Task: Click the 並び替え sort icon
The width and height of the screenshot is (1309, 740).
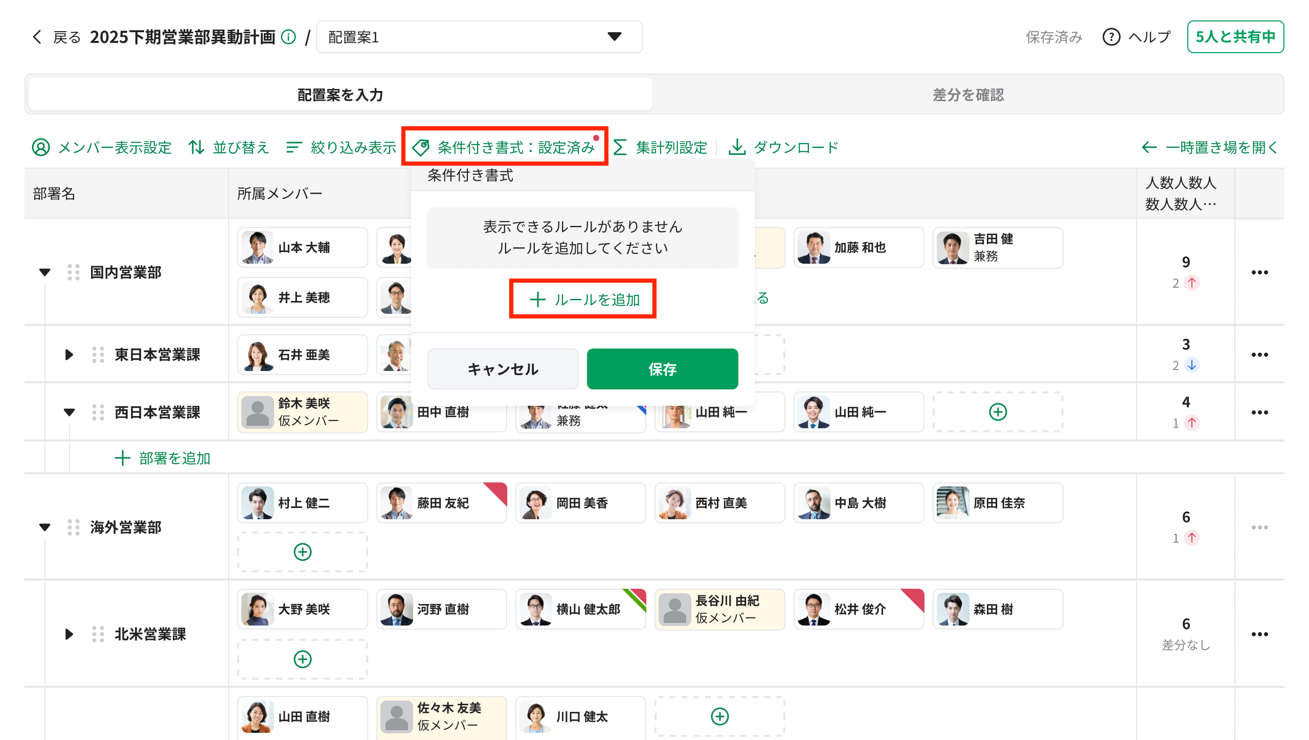Action: [x=196, y=147]
